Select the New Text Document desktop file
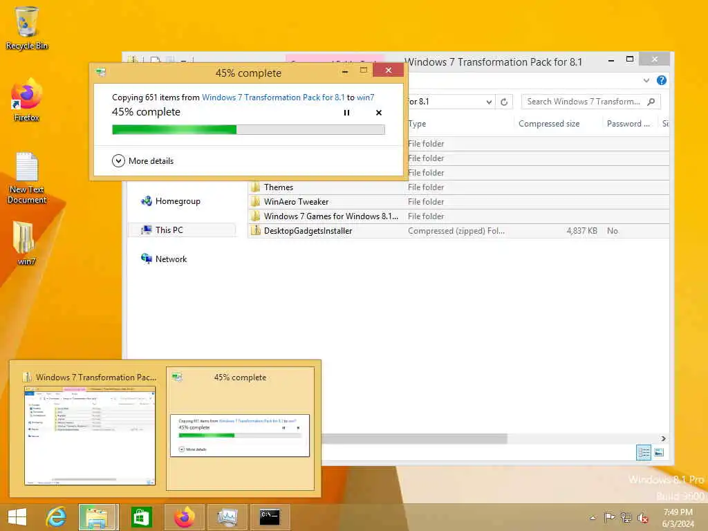Screen dimensions: 708x531 click(27, 178)
